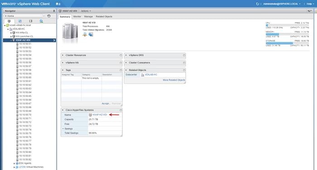Click the HyperFlex system icon beside HXAF-HZ-VDI link
Image resolution: width=317 pixels, height=170 pixels.
tap(90, 115)
